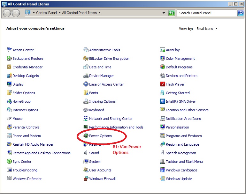Go back with the Back arrow button
The image size is (246, 194).
[7, 13]
